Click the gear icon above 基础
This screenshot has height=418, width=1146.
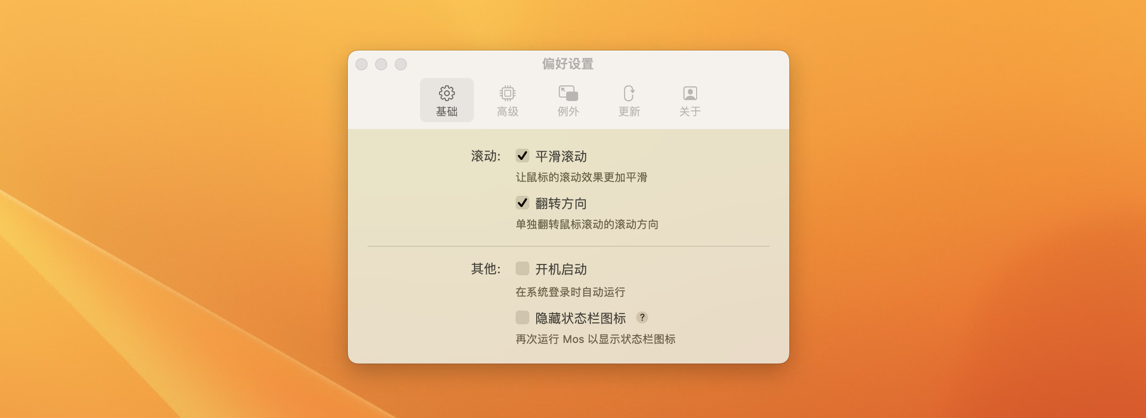446,93
